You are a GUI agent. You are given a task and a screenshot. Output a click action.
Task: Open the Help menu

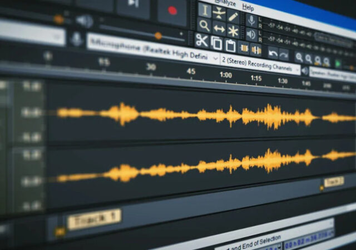(248, 7)
